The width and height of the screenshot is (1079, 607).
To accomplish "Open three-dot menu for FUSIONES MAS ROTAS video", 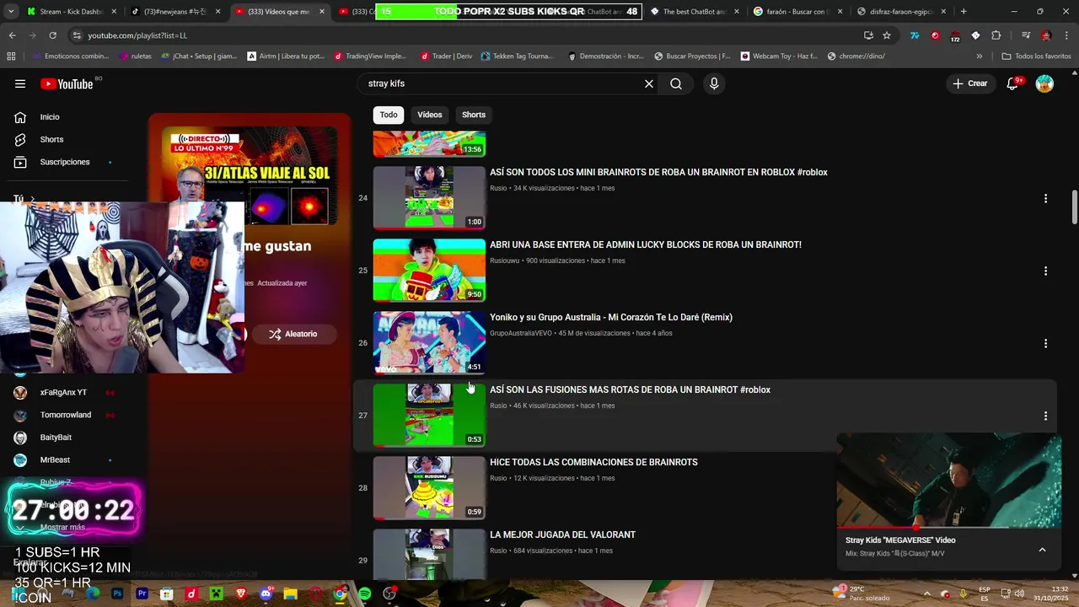I will point(1045,416).
